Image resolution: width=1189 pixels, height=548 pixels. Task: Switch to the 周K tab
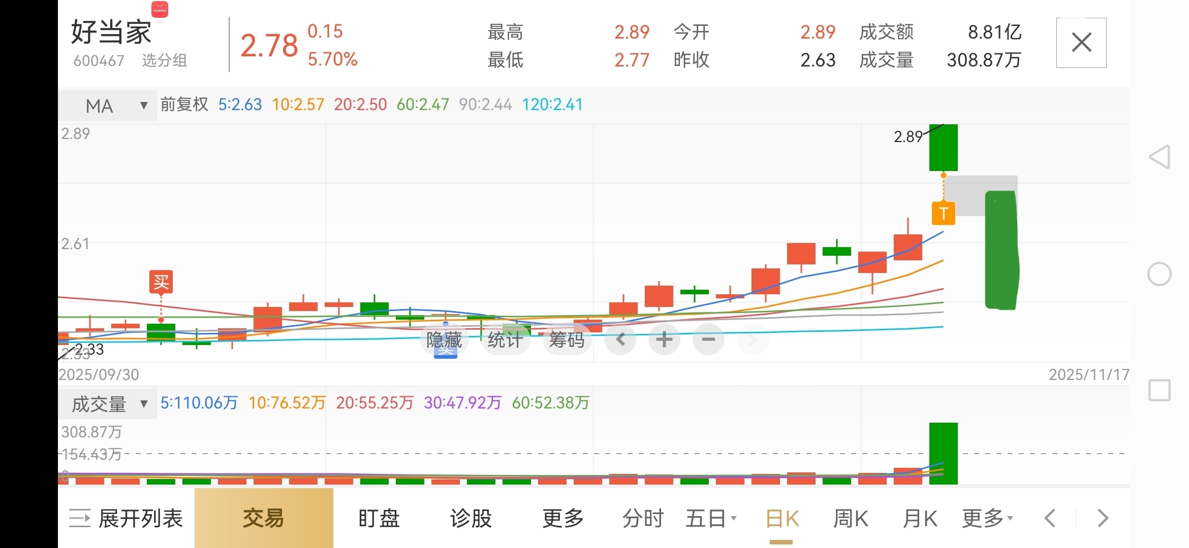(x=851, y=519)
